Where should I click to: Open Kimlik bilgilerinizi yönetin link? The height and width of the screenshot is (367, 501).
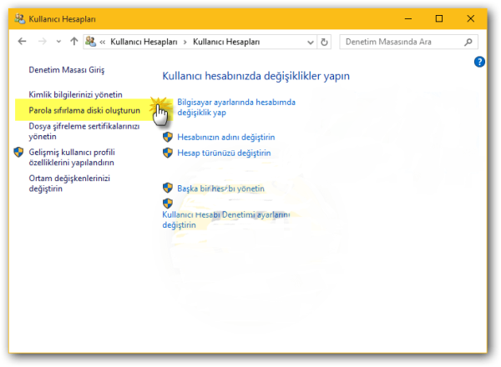pyautogui.click(x=75, y=94)
